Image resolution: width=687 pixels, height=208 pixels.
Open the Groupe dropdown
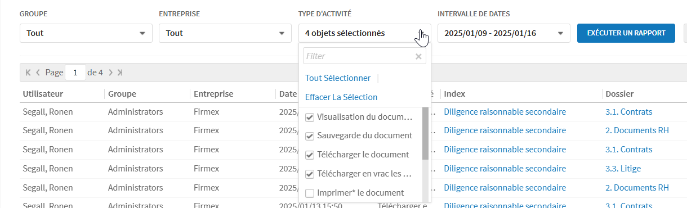click(86, 33)
